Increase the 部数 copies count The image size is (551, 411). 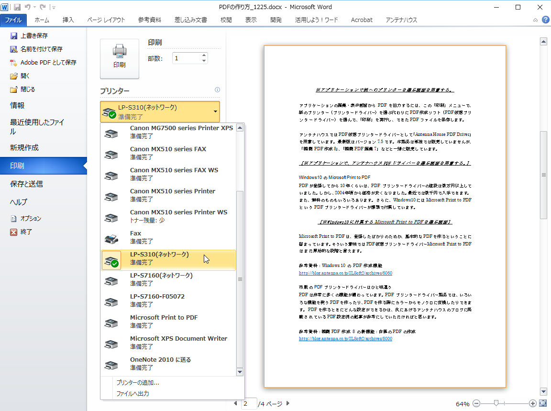point(204,56)
